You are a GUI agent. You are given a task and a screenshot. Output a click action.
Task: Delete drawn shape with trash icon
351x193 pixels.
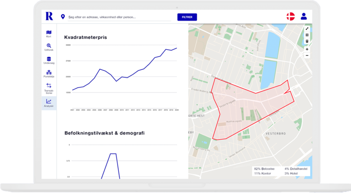[x=307, y=41]
